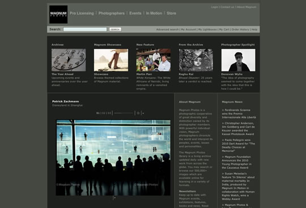Select slide 02 in the slideshow
The width and height of the screenshot is (306, 208).
coord(104,113)
